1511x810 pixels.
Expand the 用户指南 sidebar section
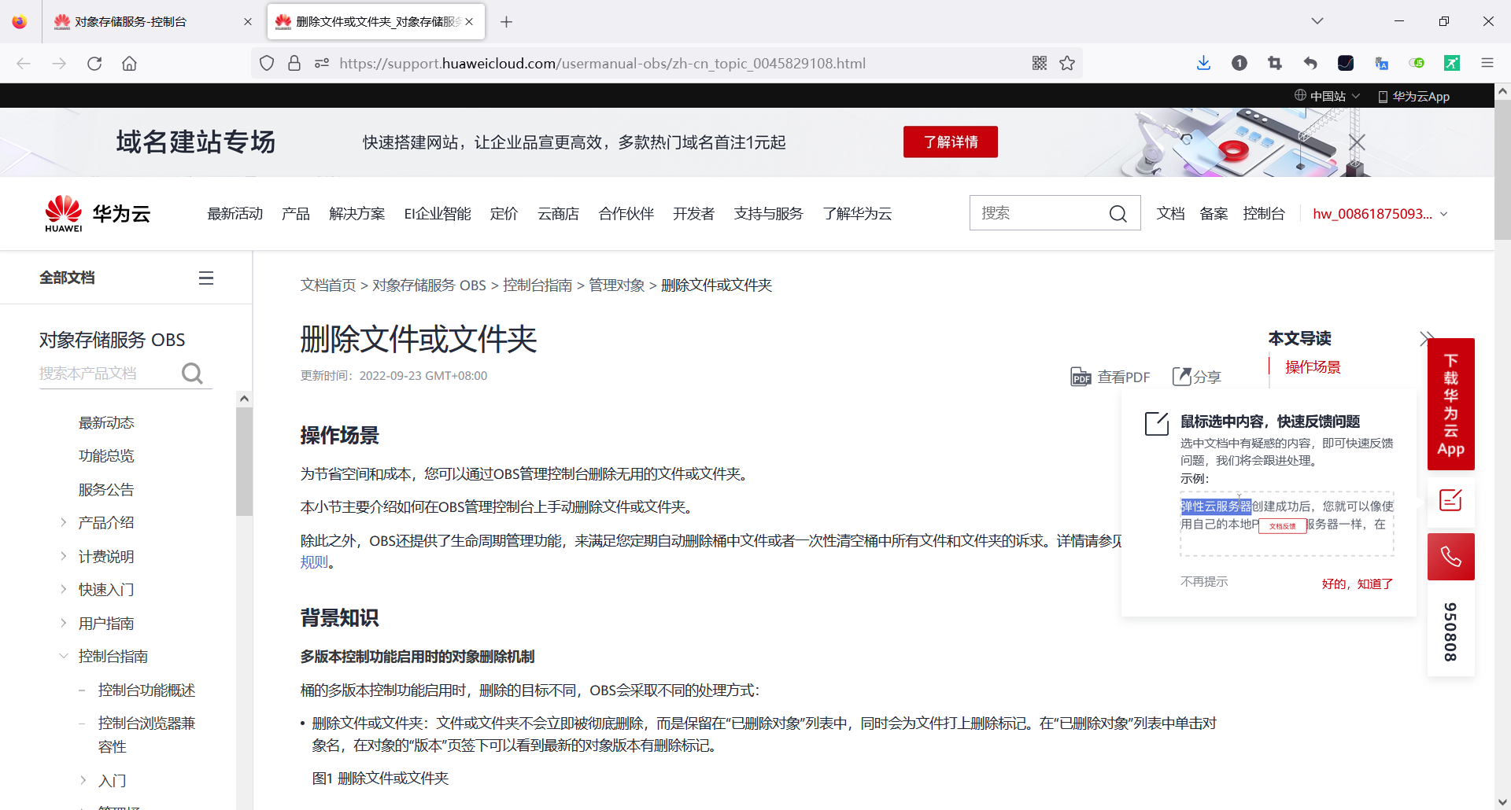pyautogui.click(x=64, y=622)
